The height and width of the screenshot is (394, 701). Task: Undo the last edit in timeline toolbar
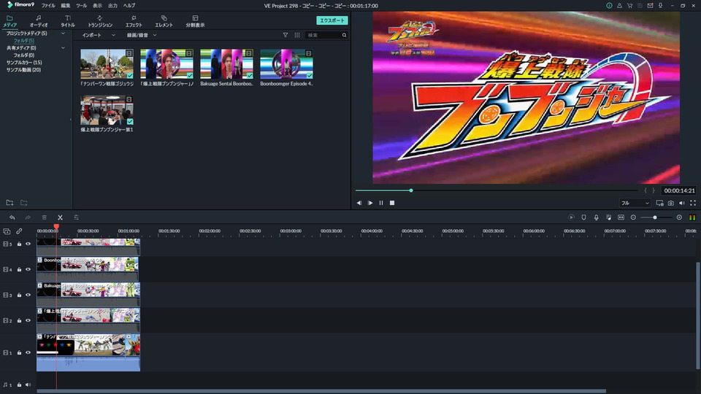coord(12,217)
